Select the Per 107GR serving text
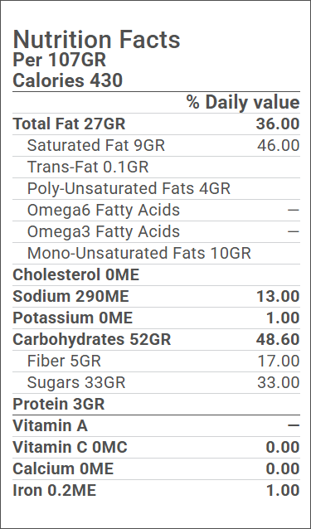Viewport: 311px width, 529px height. 60,60
